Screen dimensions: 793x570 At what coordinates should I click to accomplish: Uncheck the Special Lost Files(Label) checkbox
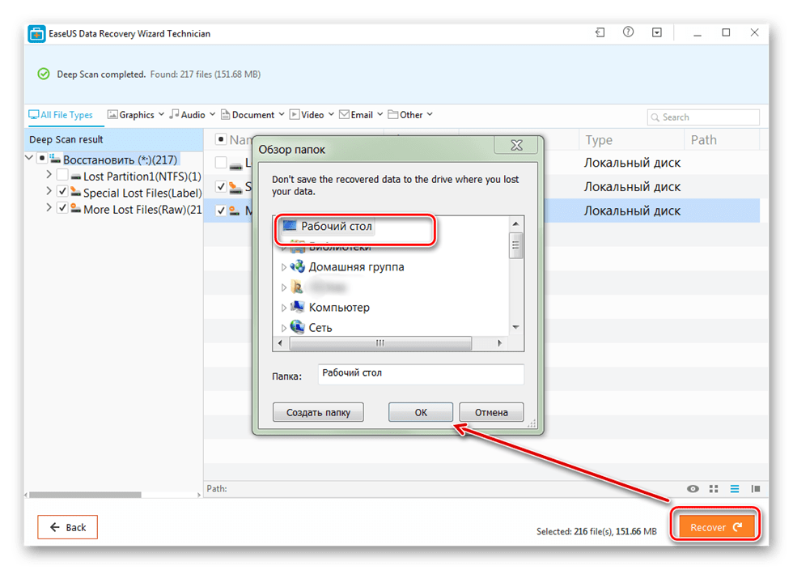click(x=62, y=191)
